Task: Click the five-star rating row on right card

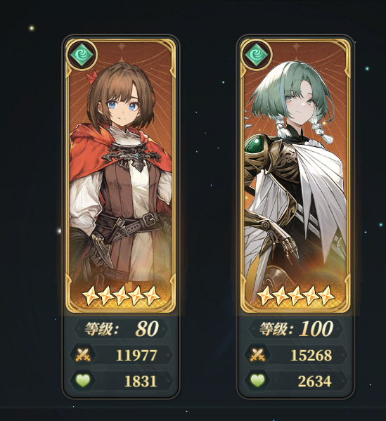Action: tap(296, 295)
